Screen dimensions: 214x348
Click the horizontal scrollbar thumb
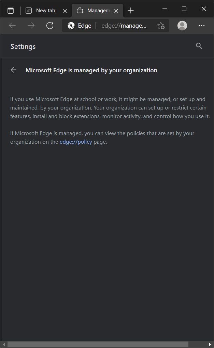(98, 344)
